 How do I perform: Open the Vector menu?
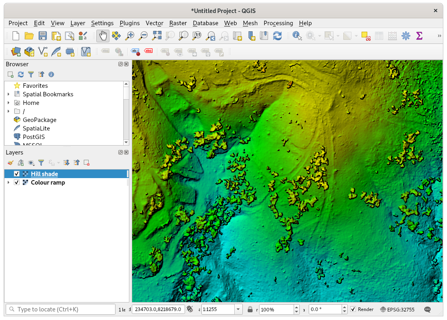(x=155, y=23)
